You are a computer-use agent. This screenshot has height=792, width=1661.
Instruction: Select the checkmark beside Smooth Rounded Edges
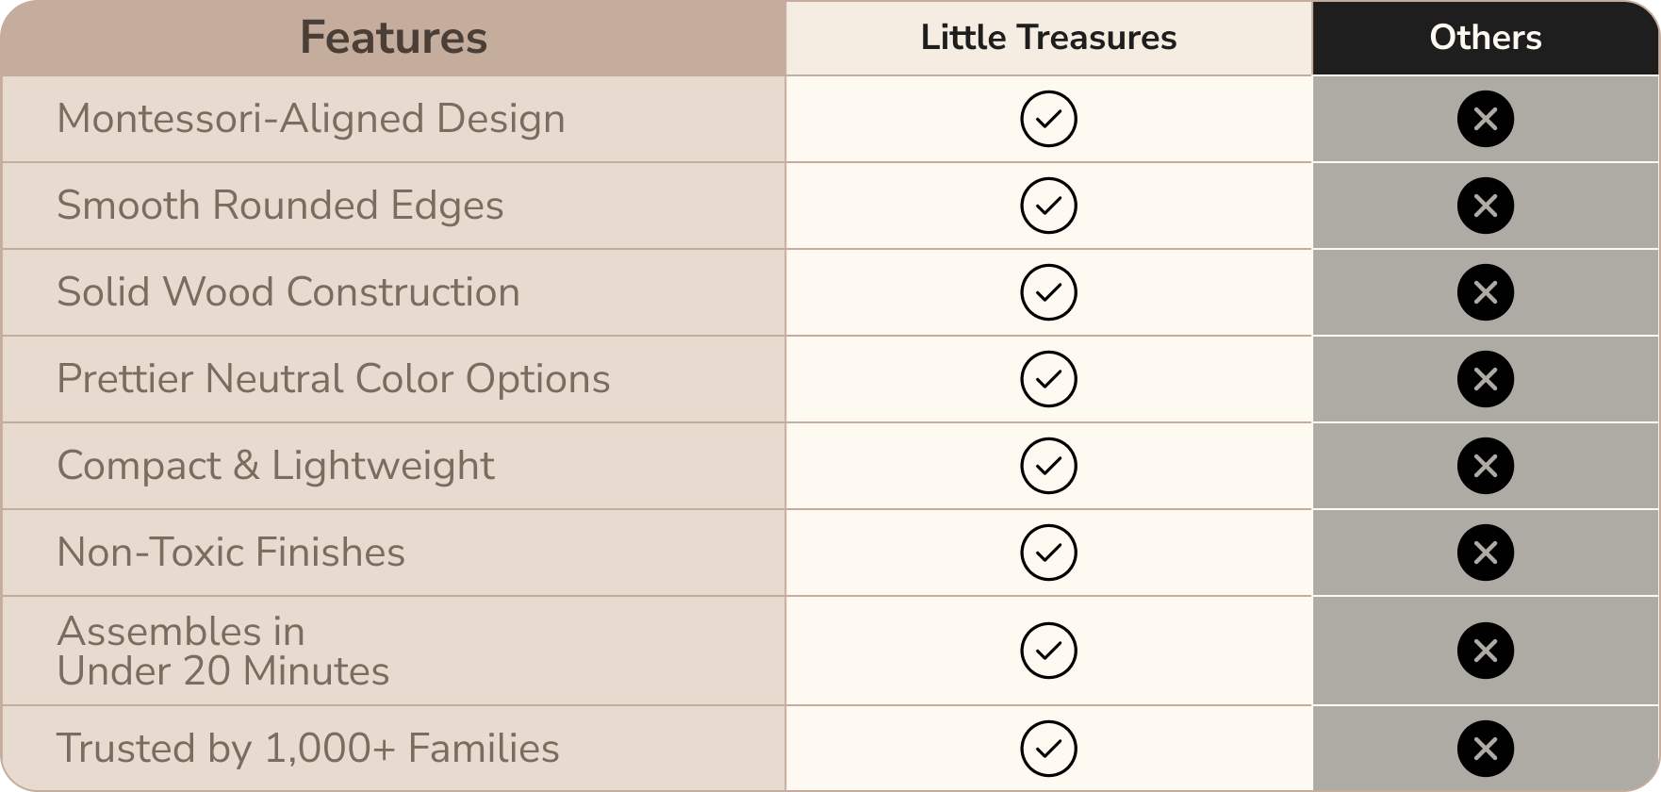1048,206
